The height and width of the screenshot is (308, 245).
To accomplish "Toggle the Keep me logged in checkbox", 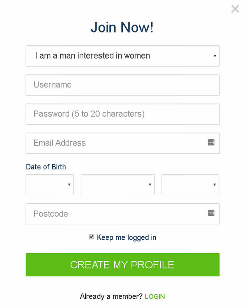I will click(92, 237).
